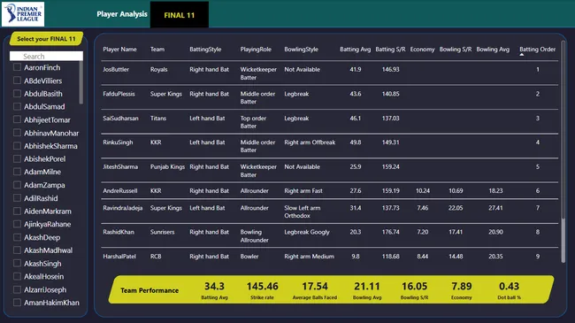Tick the AdilRashid checkbox

[17, 198]
